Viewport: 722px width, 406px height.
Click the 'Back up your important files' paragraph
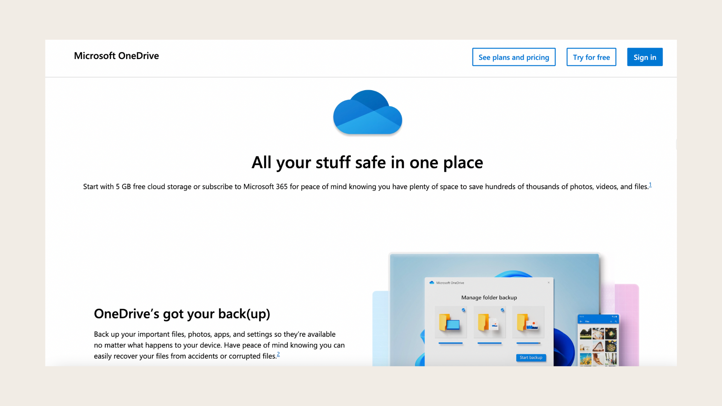(219, 345)
